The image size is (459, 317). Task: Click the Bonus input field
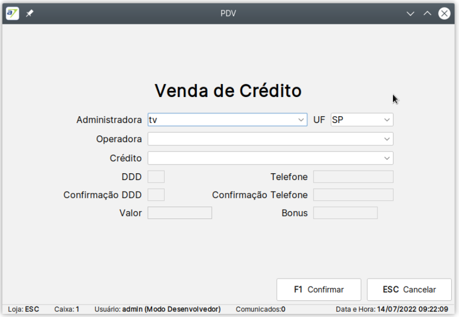pos(345,213)
